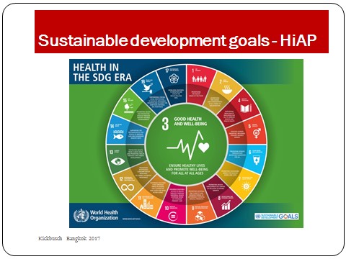Click the SDG 4 open book icon

[x=247, y=108]
